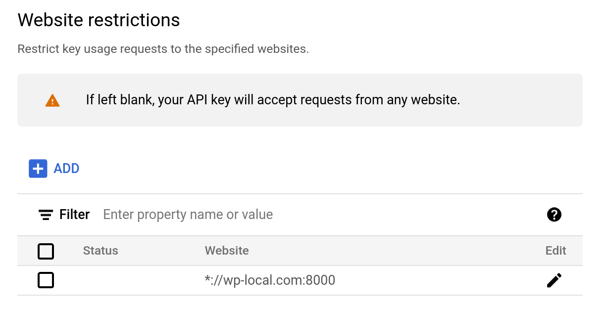Click the Edit column header

pos(555,251)
